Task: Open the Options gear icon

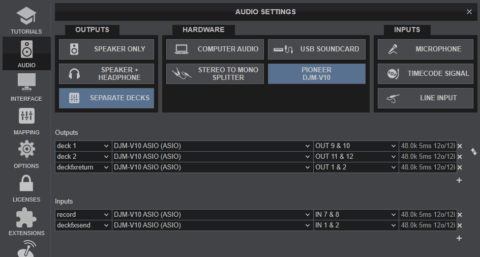Action: pyautogui.click(x=26, y=150)
